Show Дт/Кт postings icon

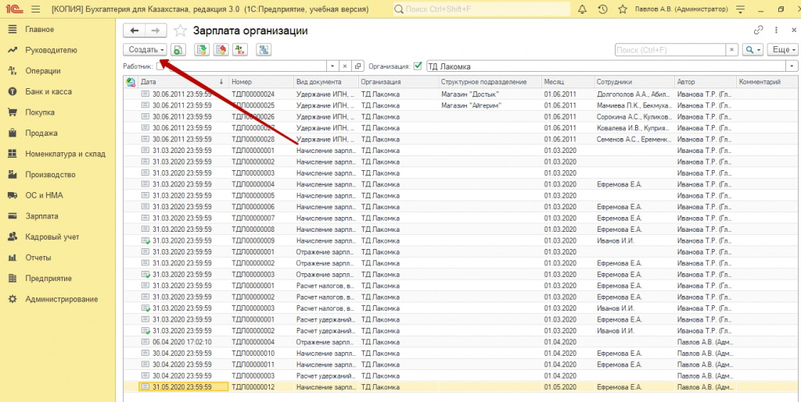(239, 49)
